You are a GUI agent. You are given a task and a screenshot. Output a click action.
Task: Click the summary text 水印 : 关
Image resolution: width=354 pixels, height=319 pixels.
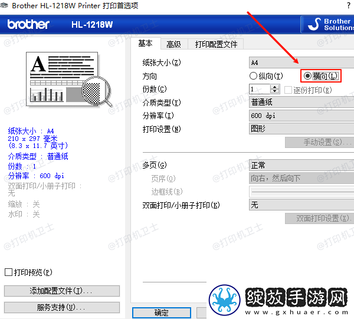[24, 214]
